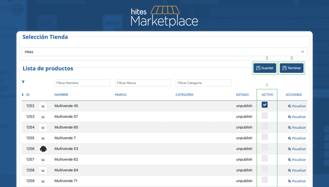
Task: Open the Hites store selection dropdown
Action: (164, 52)
